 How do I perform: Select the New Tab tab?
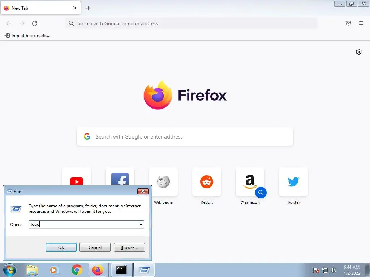coord(40,8)
